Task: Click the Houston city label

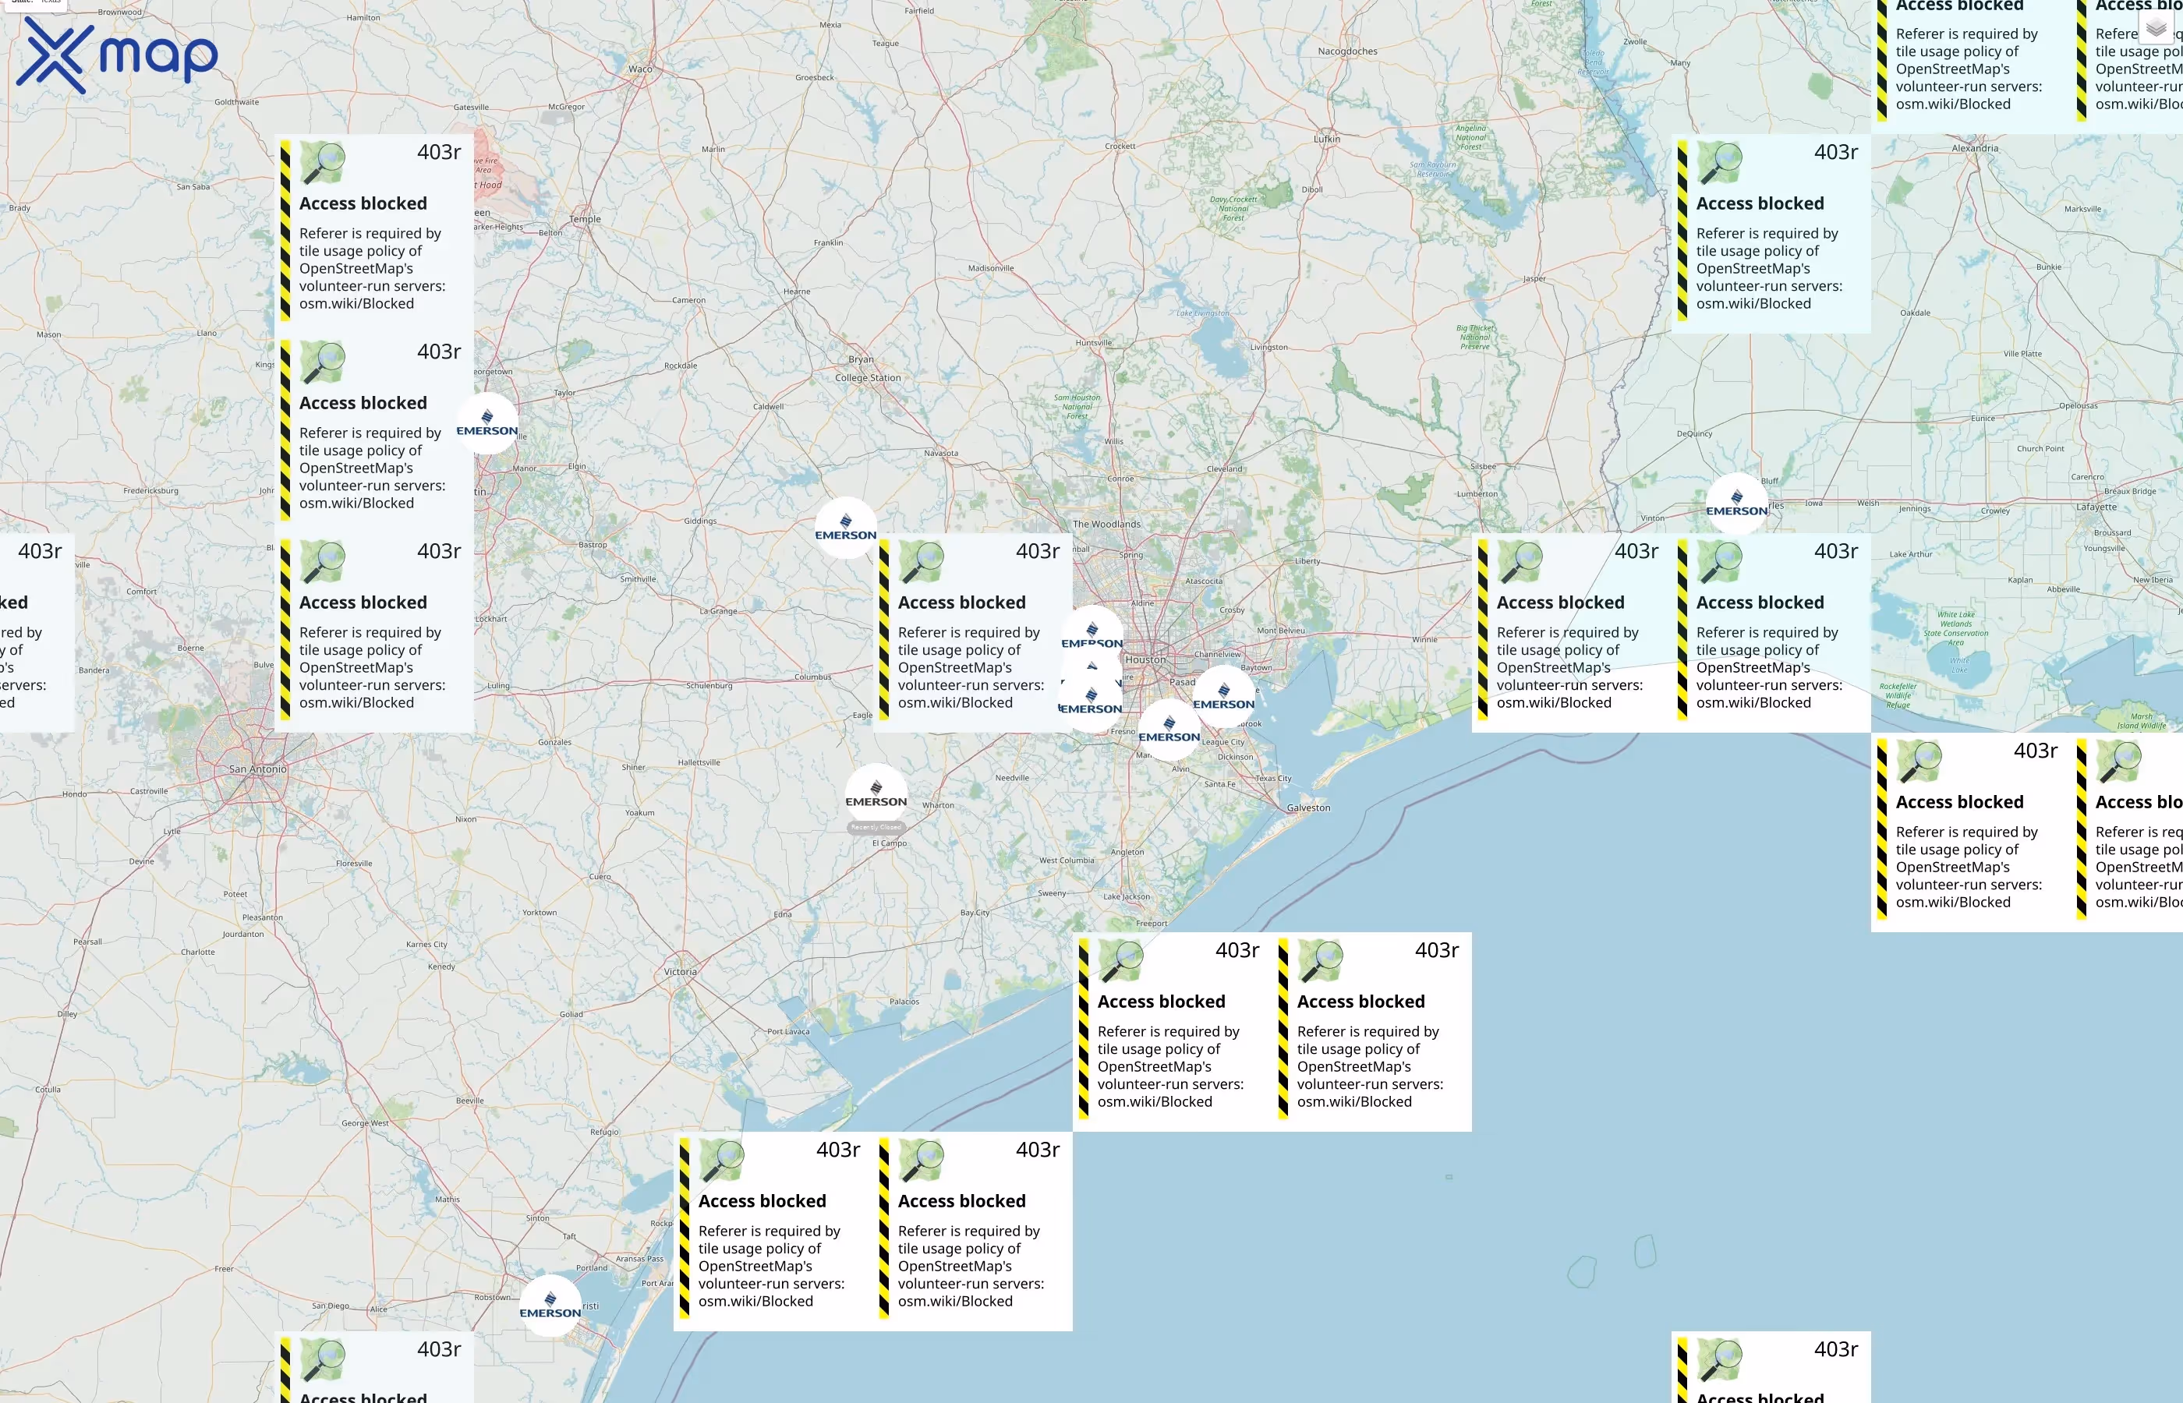Action: 1145,659
